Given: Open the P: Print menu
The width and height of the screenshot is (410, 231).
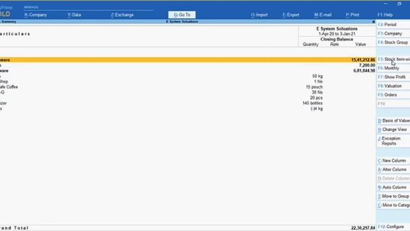Looking at the screenshot, I should click(352, 15).
